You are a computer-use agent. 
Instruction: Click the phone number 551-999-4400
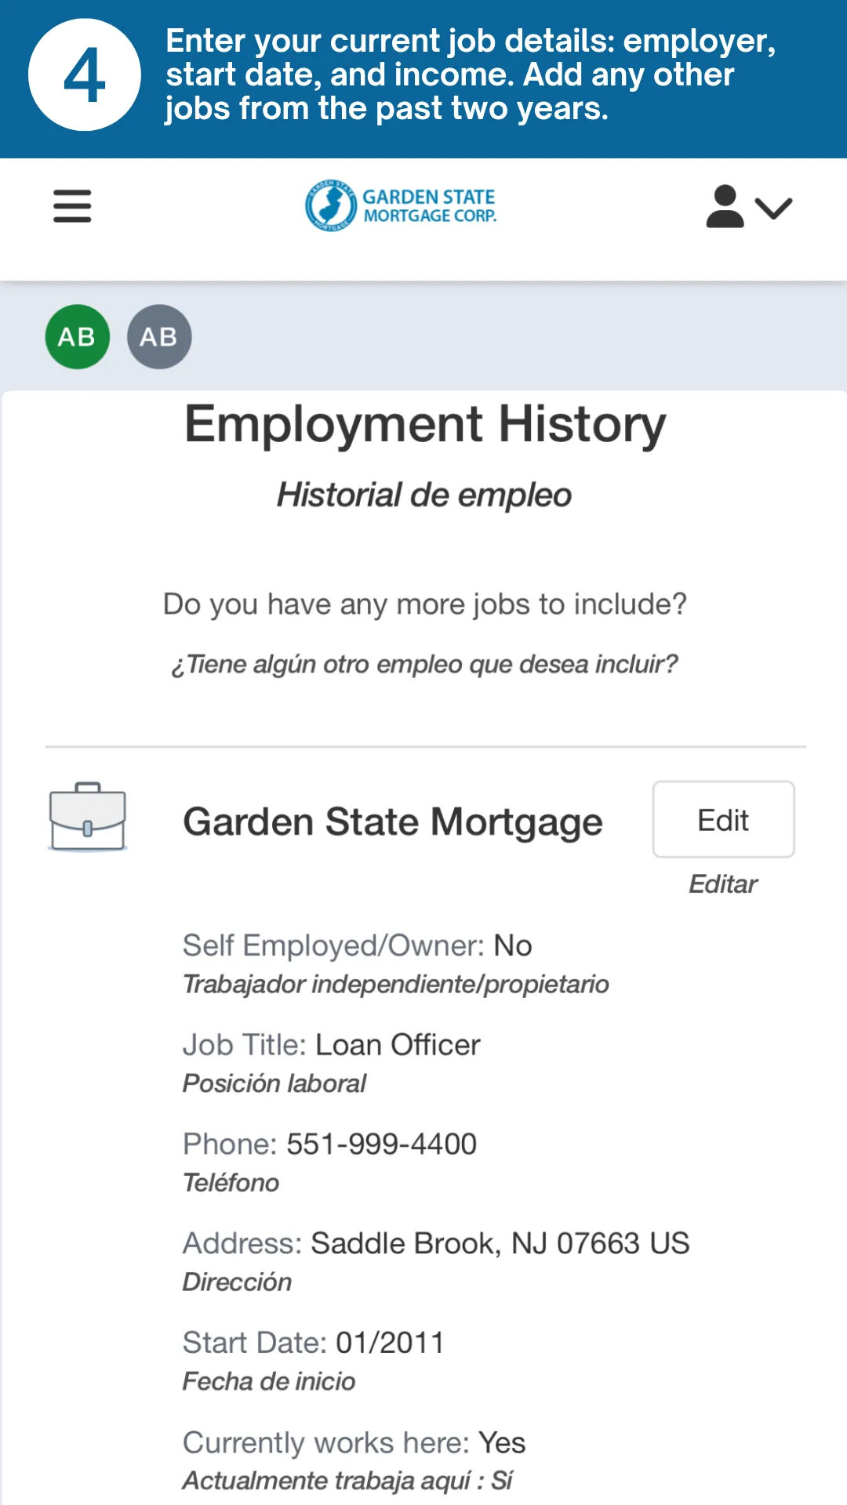(381, 1144)
